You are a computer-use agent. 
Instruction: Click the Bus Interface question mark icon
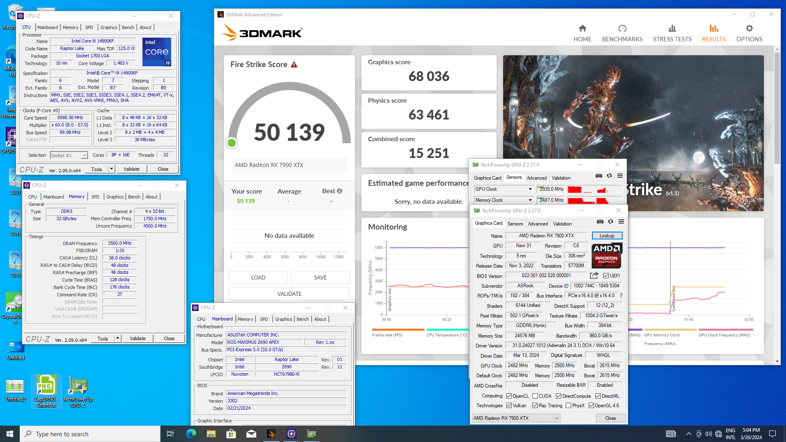[x=621, y=295]
